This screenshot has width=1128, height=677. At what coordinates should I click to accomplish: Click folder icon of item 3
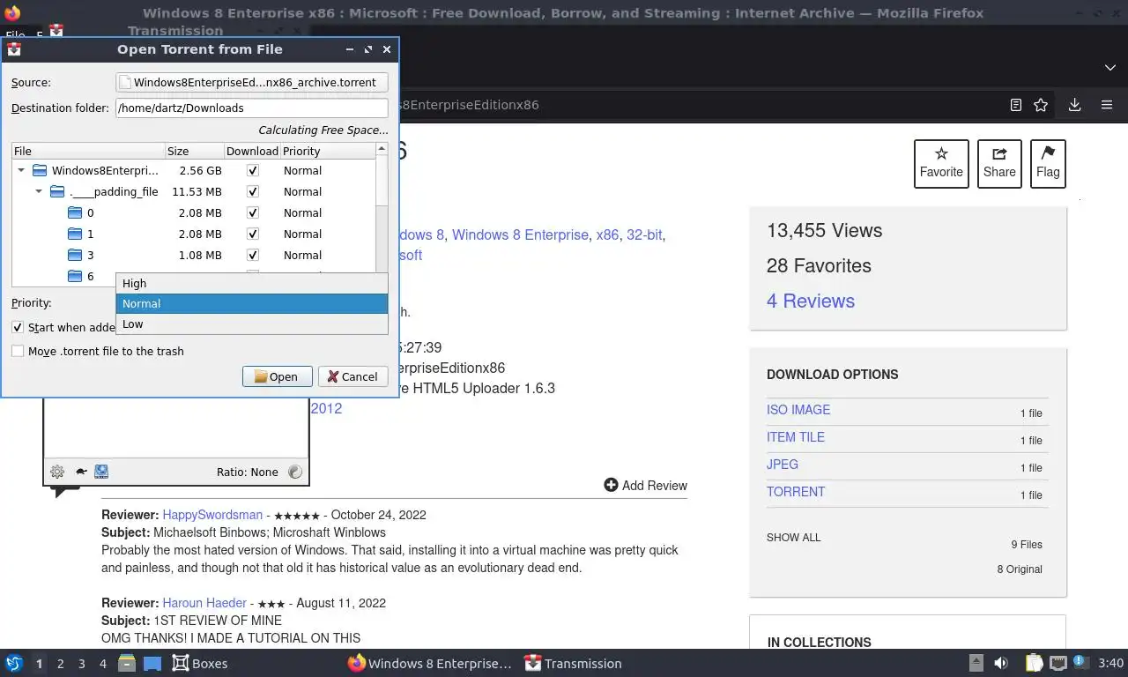click(x=75, y=255)
